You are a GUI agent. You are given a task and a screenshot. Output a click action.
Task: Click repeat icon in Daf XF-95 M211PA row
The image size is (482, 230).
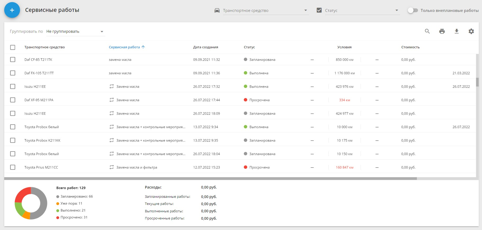point(112,100)
